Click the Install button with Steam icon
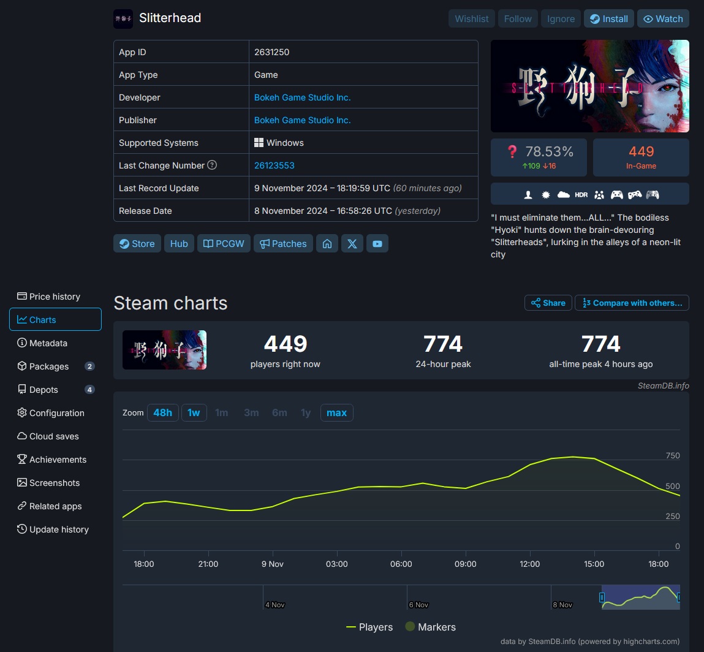This screenshot has height=652, width=704. [x=609, y=19]
